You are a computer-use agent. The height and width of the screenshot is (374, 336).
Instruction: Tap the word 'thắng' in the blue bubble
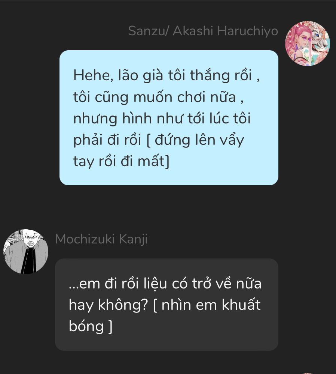click(x=210, y=76)
